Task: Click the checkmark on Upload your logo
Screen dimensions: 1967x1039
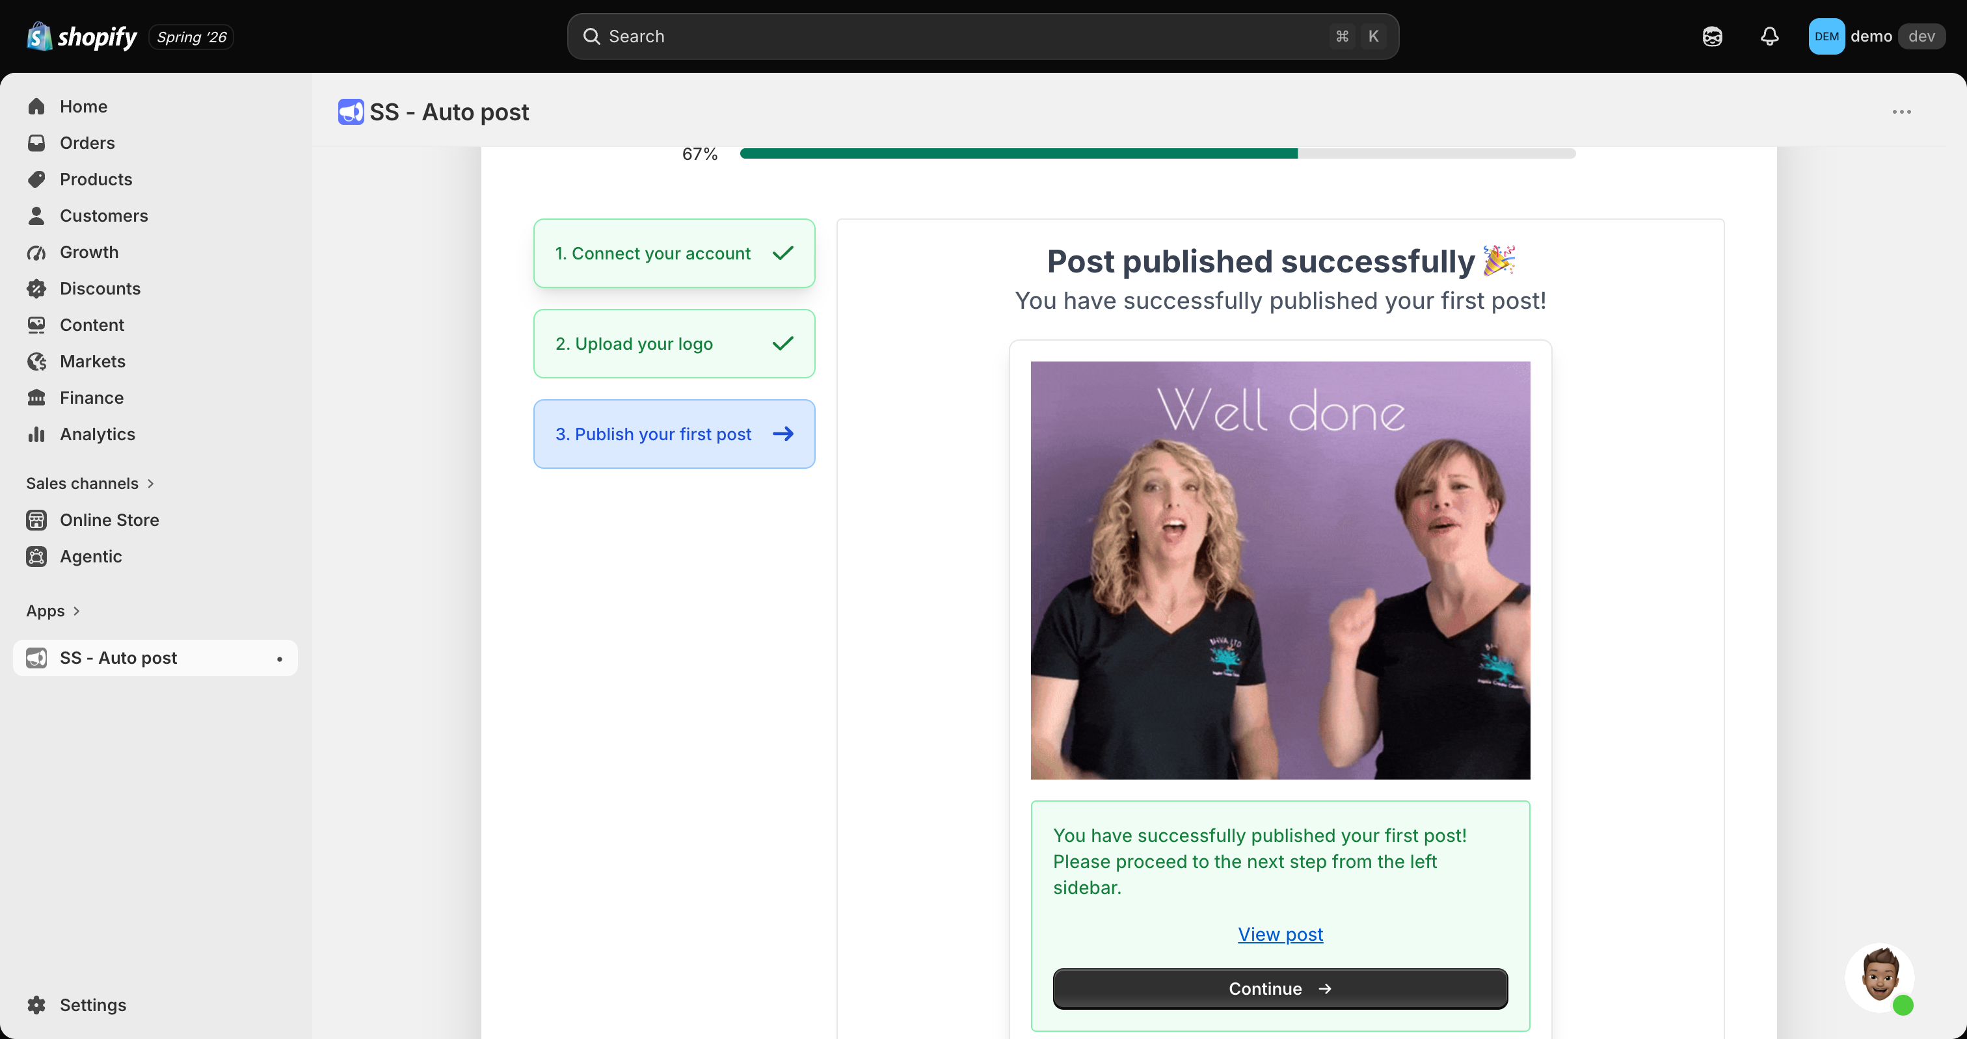Action: tap(783, 343)
